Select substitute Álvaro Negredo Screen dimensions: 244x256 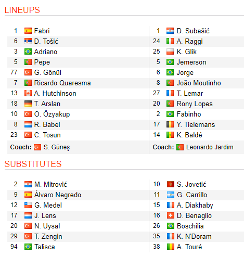click(58, 195)
